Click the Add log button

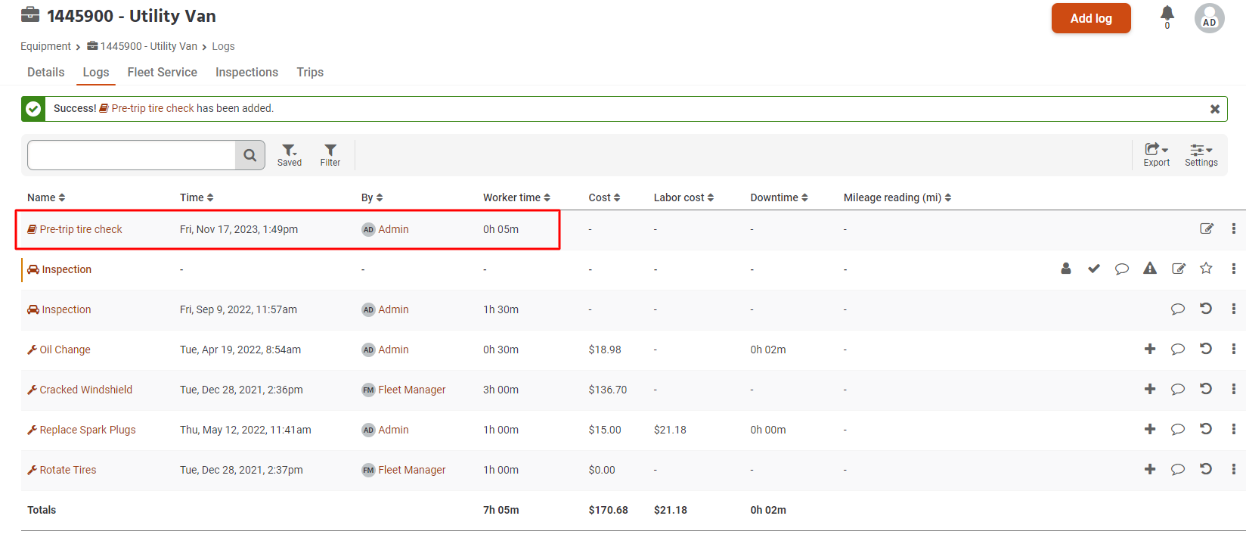coord(1090,18)
